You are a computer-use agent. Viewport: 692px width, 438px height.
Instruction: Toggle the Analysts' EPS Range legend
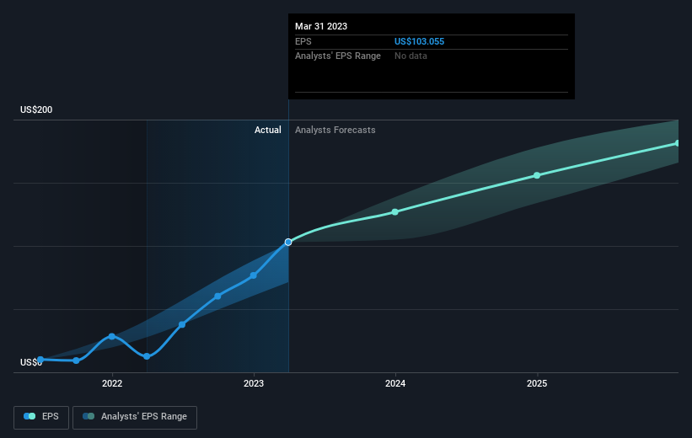[x=135, y=417]
